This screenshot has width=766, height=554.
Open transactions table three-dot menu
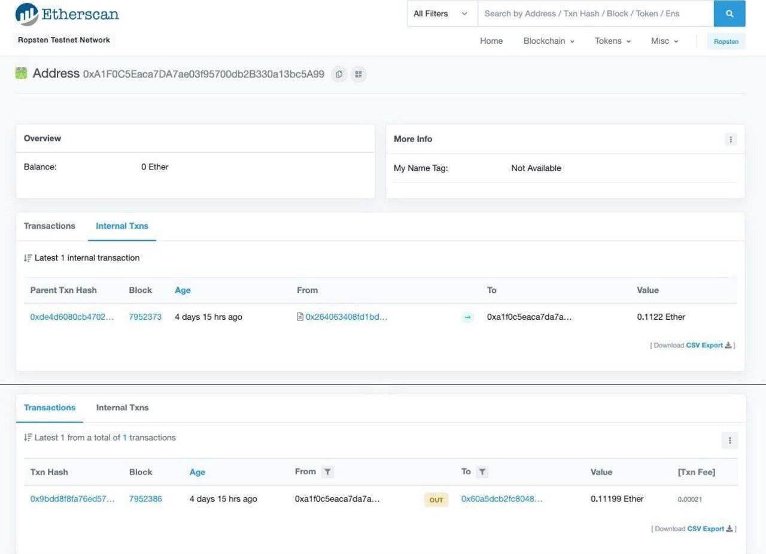tap(729, 440)
